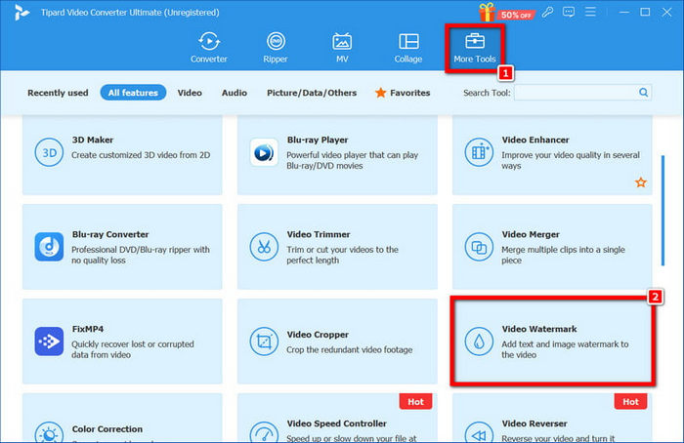Open the hamburger menu
Image resolution: width=684 pixels, height=443 pixels.
pyautogui.click(x=590, y=12)
